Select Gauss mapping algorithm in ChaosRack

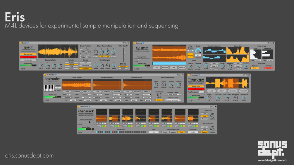[x=165, y=132]
